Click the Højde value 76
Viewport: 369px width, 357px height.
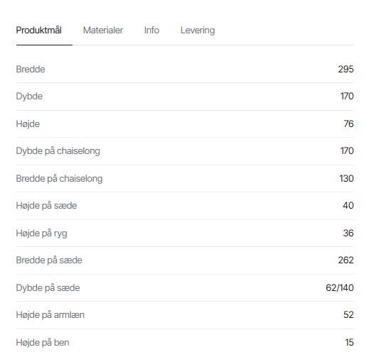click(348, 123)
